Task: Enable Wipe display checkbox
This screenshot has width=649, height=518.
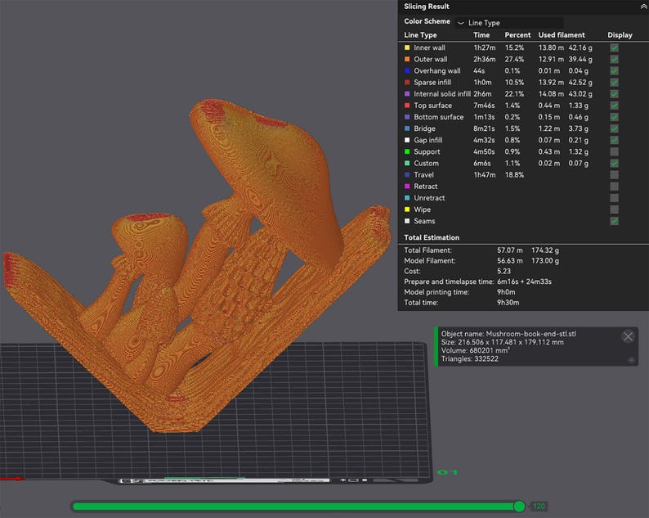Action: coord(614,209)
